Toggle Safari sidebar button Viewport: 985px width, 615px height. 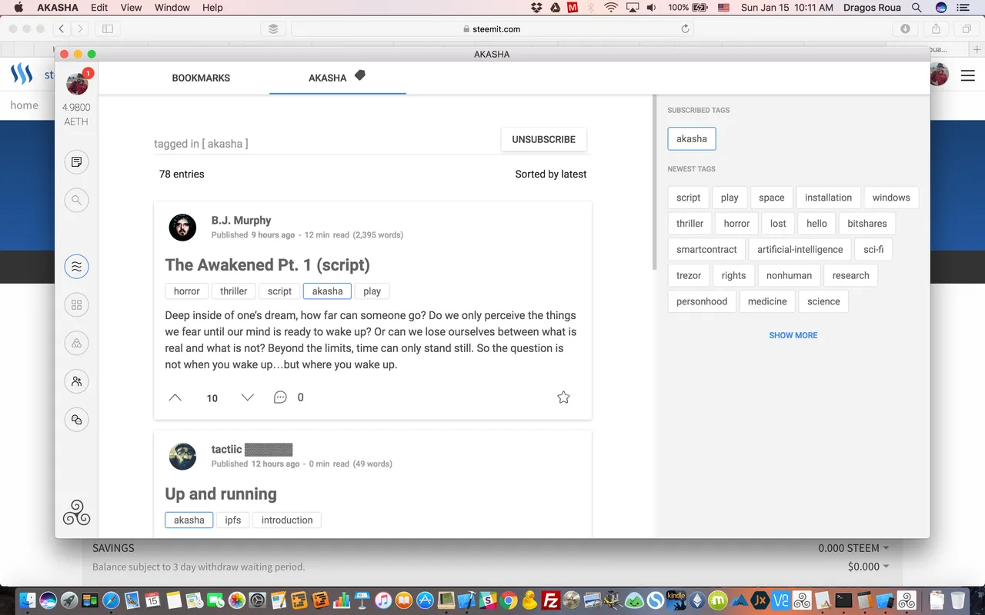coord(108,29)
